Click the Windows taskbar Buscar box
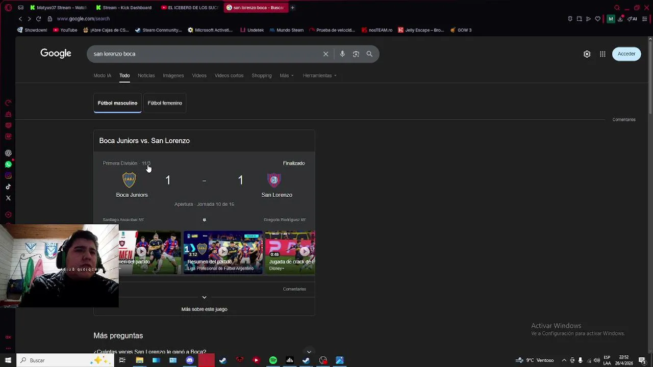Screen dimensions: 653x367 pos(65,360)
